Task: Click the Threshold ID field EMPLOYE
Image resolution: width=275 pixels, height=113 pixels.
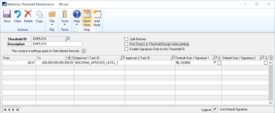Action: pos(49,39)
